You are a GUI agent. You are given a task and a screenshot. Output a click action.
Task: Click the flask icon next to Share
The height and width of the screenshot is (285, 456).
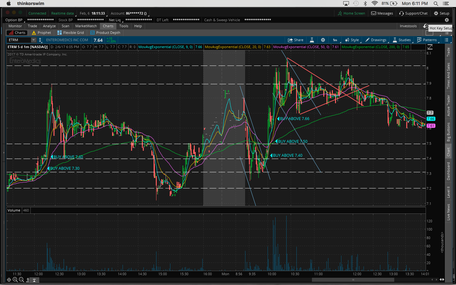[312, 40]
